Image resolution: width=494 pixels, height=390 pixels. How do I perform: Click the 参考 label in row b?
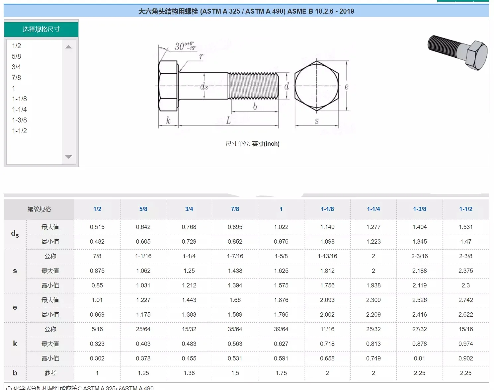coord(50,373)
